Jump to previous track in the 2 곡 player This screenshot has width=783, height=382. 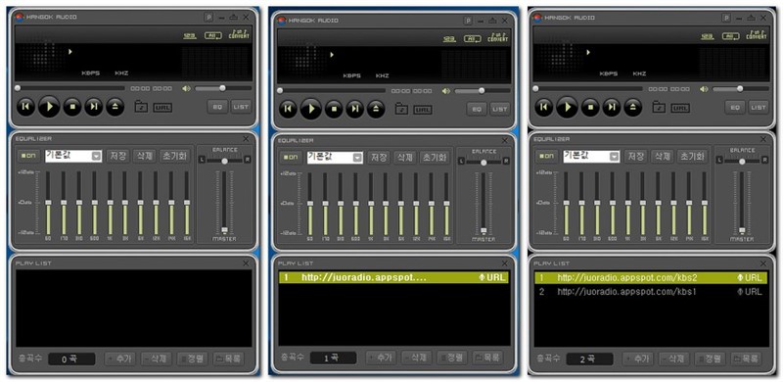544,107
